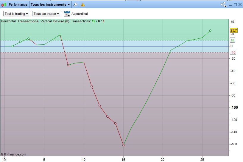
Task: Open the wrench settings icon
Action: 75,4
